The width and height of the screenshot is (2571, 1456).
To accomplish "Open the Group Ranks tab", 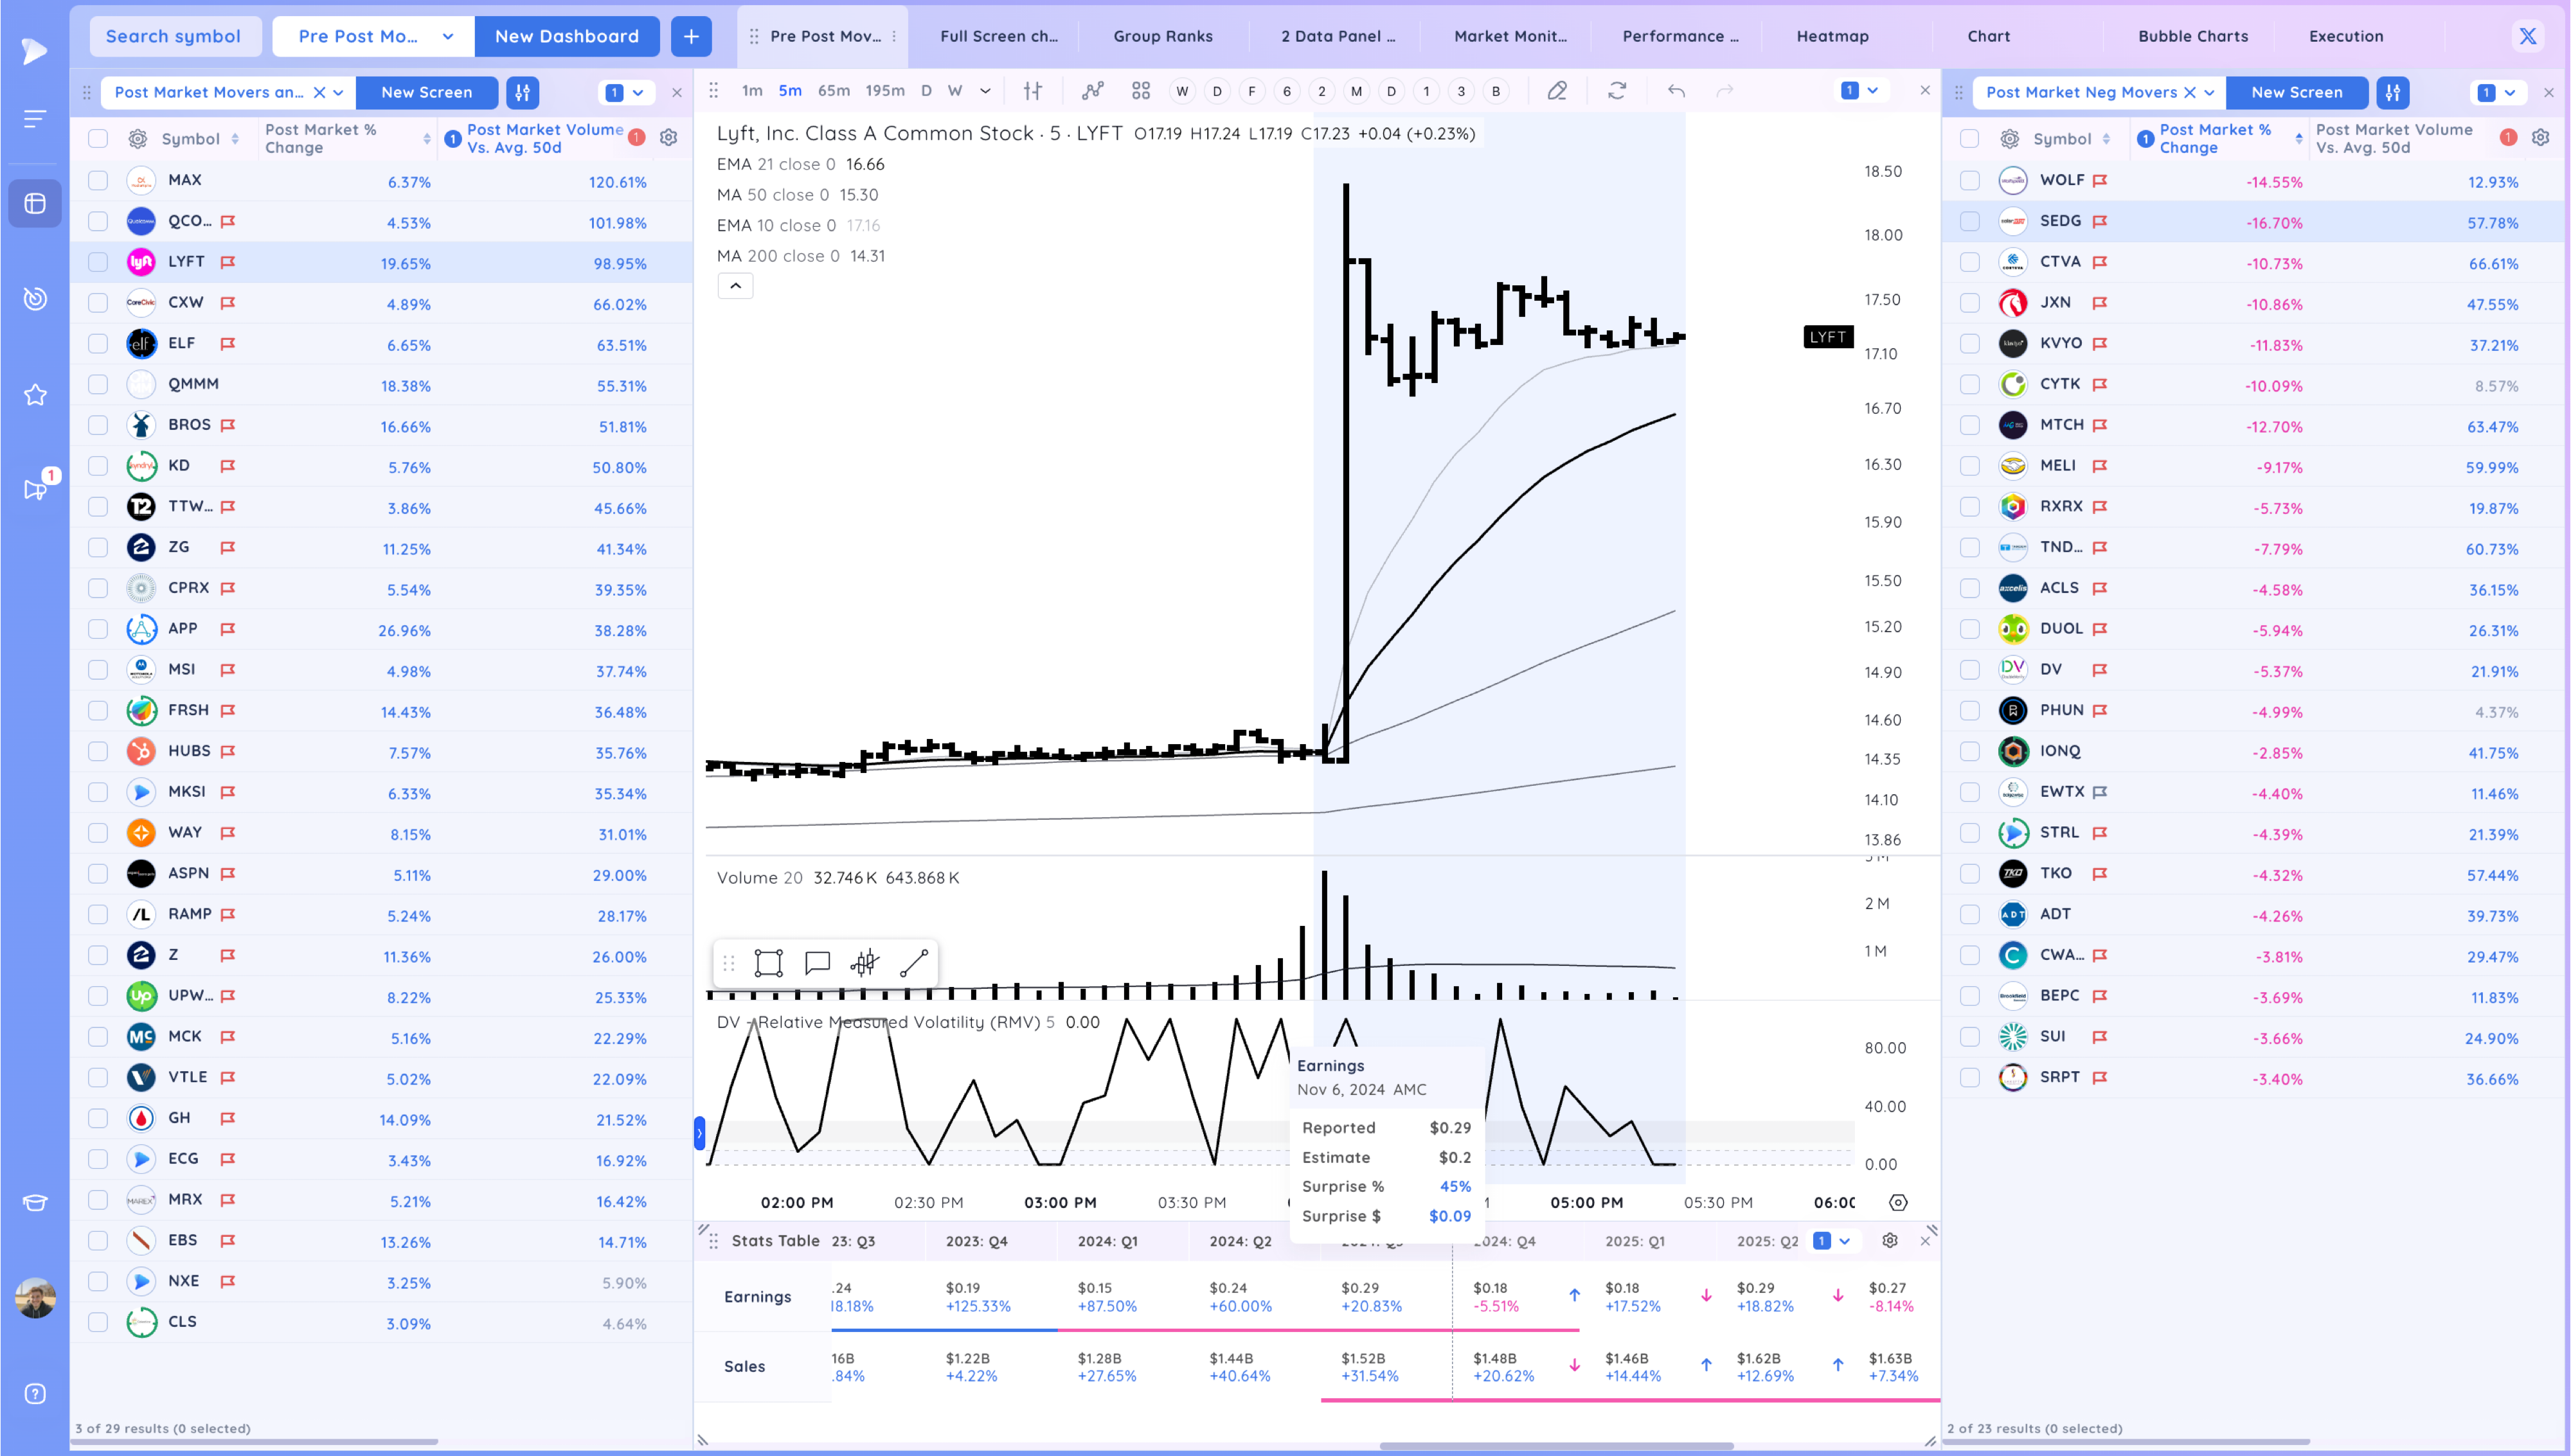I will 1162,36.
